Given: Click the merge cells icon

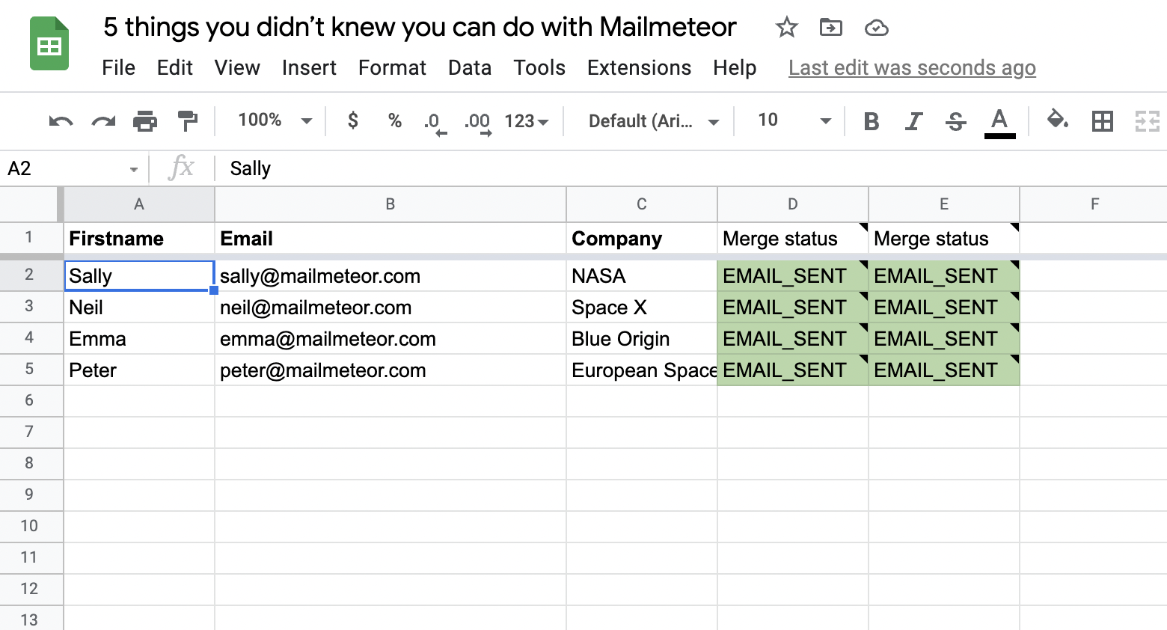Looking at the screenshot, I should click(x=1147, y=121).
